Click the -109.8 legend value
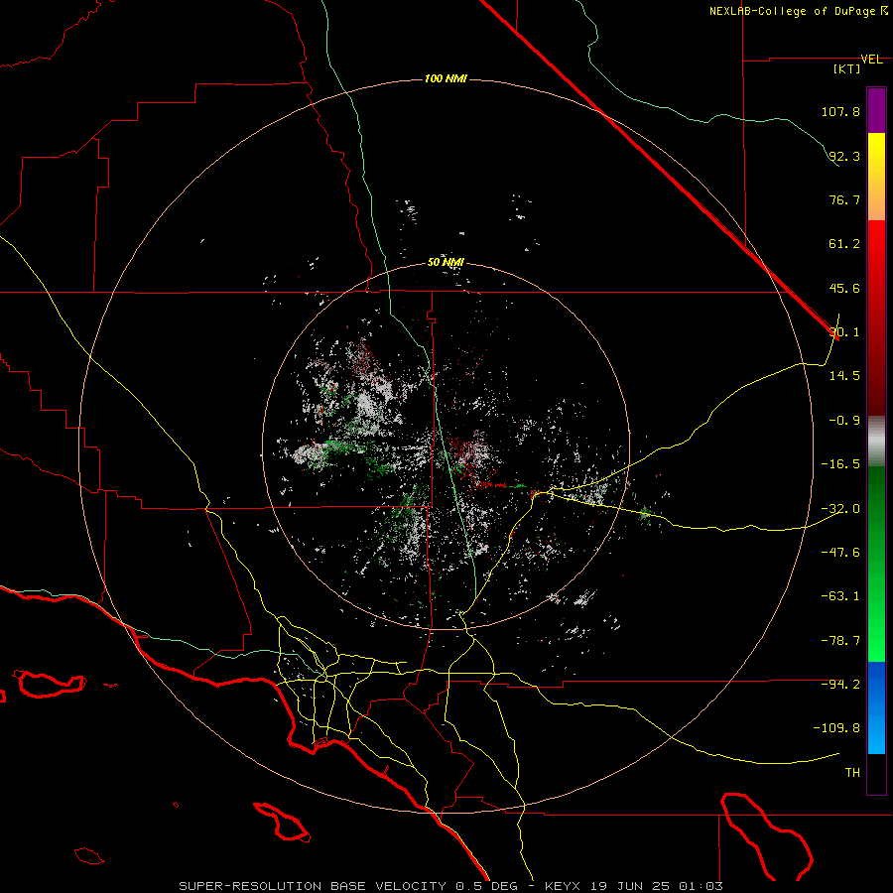 click(x=837, y=728)
